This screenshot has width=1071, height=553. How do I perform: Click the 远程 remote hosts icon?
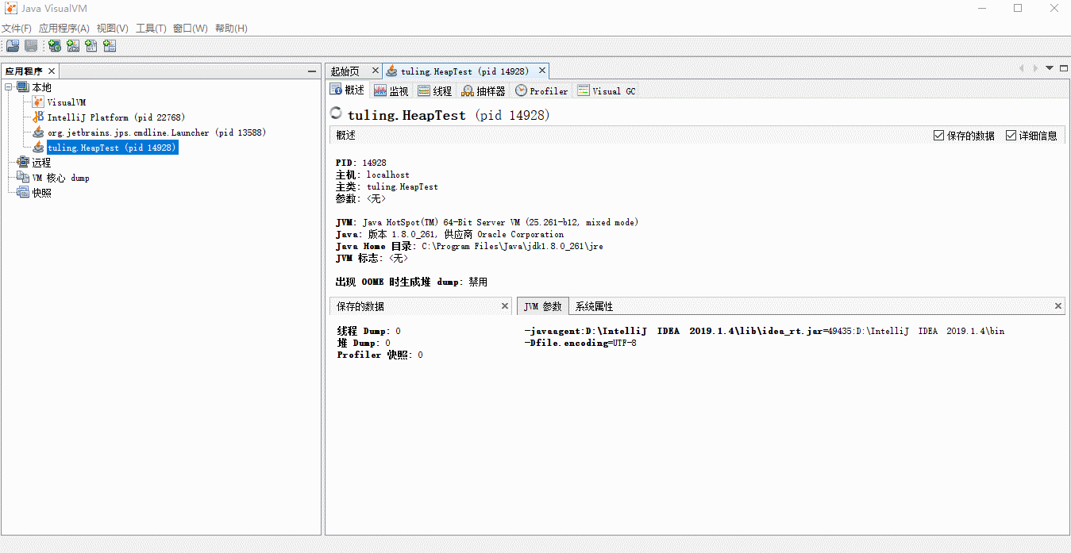click(x=23, y=163)
